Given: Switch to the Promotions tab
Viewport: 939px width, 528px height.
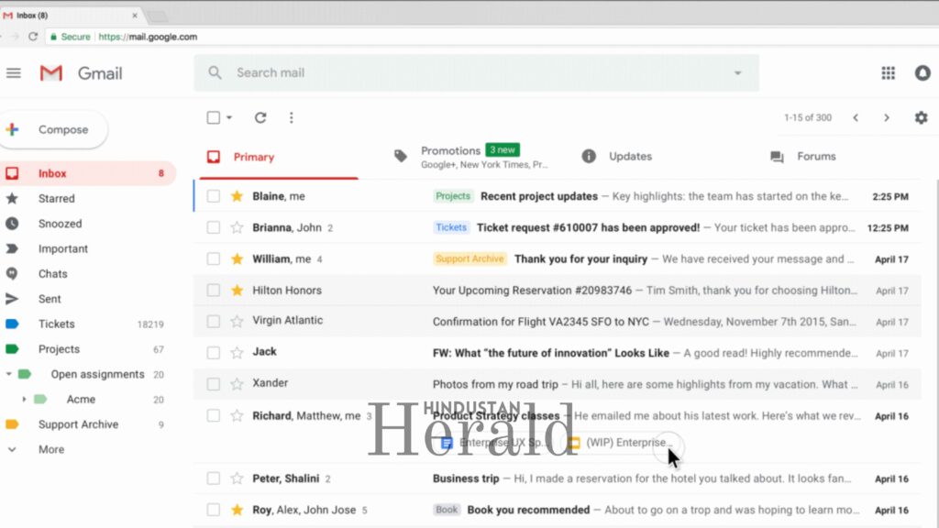Looking at the screenshot, I should tap(470, 157).
